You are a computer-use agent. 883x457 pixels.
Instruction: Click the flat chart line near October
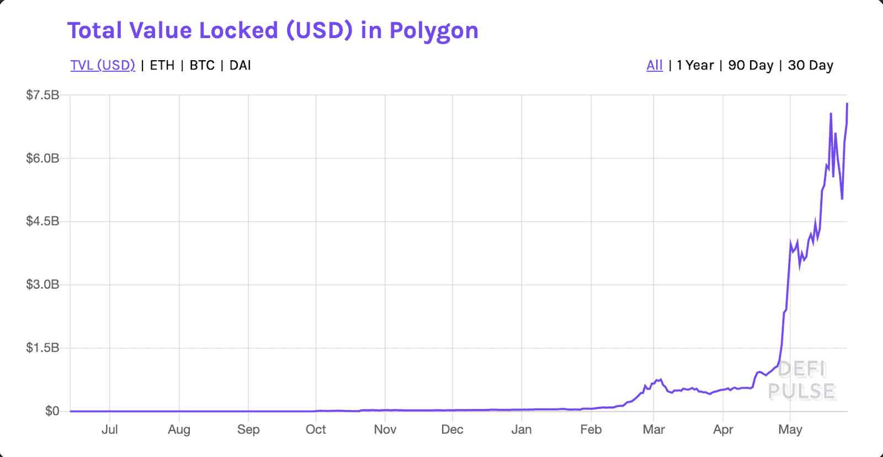pyautogui.click(x=316, y=411)
